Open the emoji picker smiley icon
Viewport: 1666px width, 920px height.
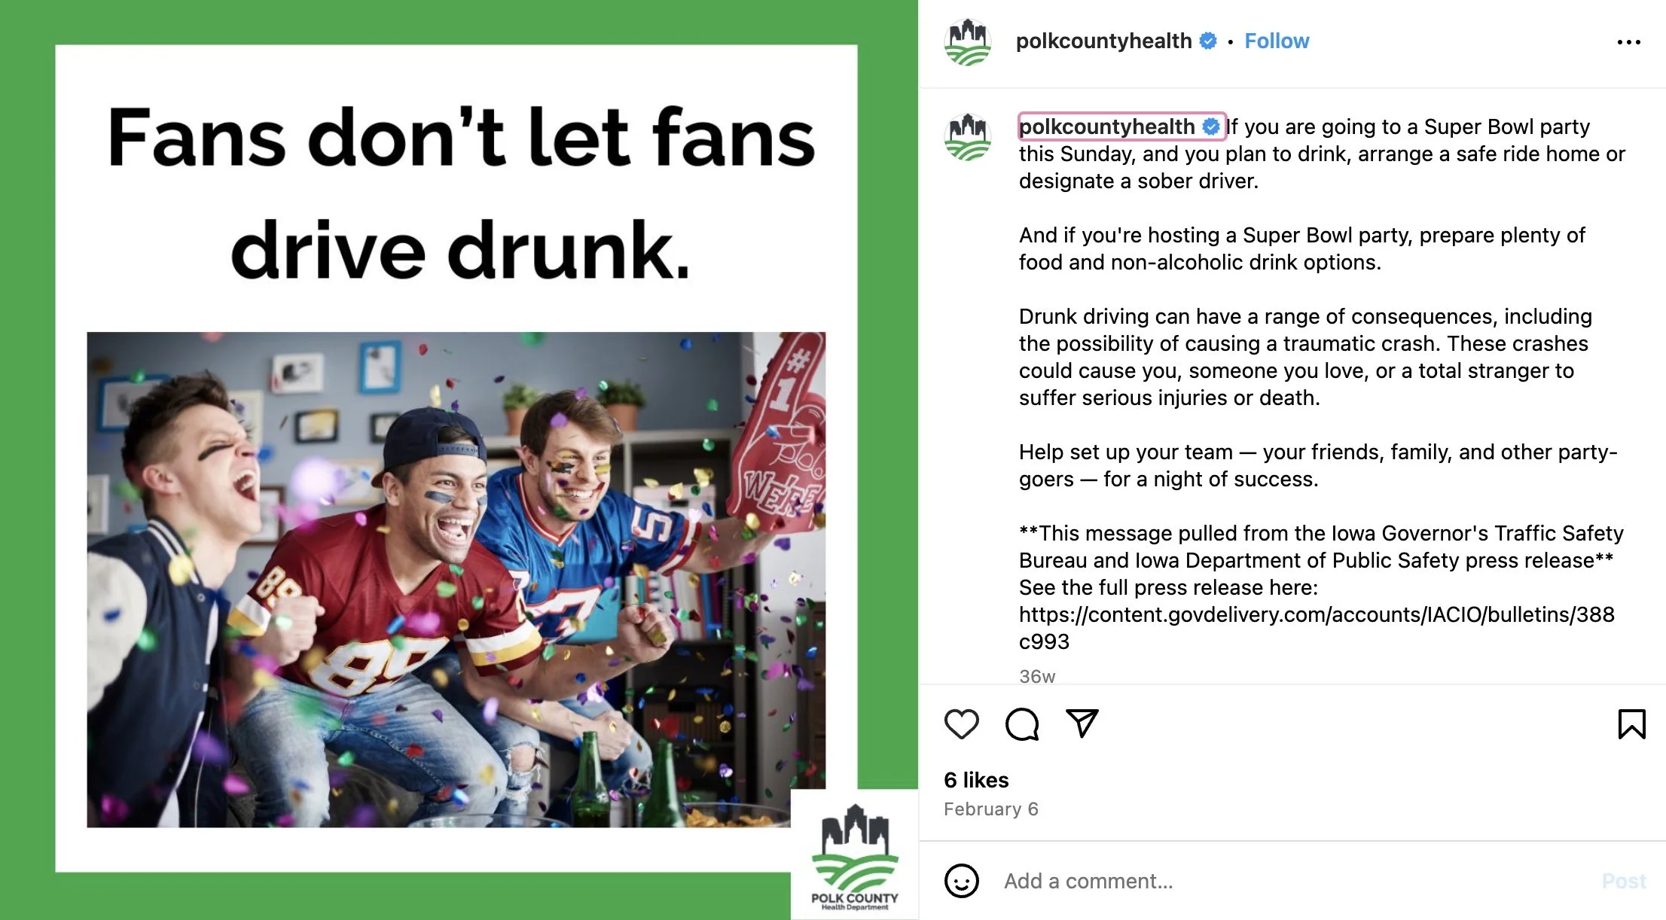962,881
